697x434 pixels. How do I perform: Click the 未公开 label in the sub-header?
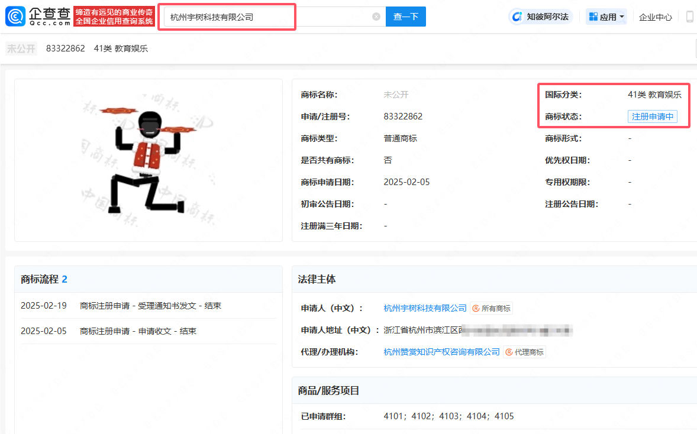pyautogui.click(x=21, y=48)
